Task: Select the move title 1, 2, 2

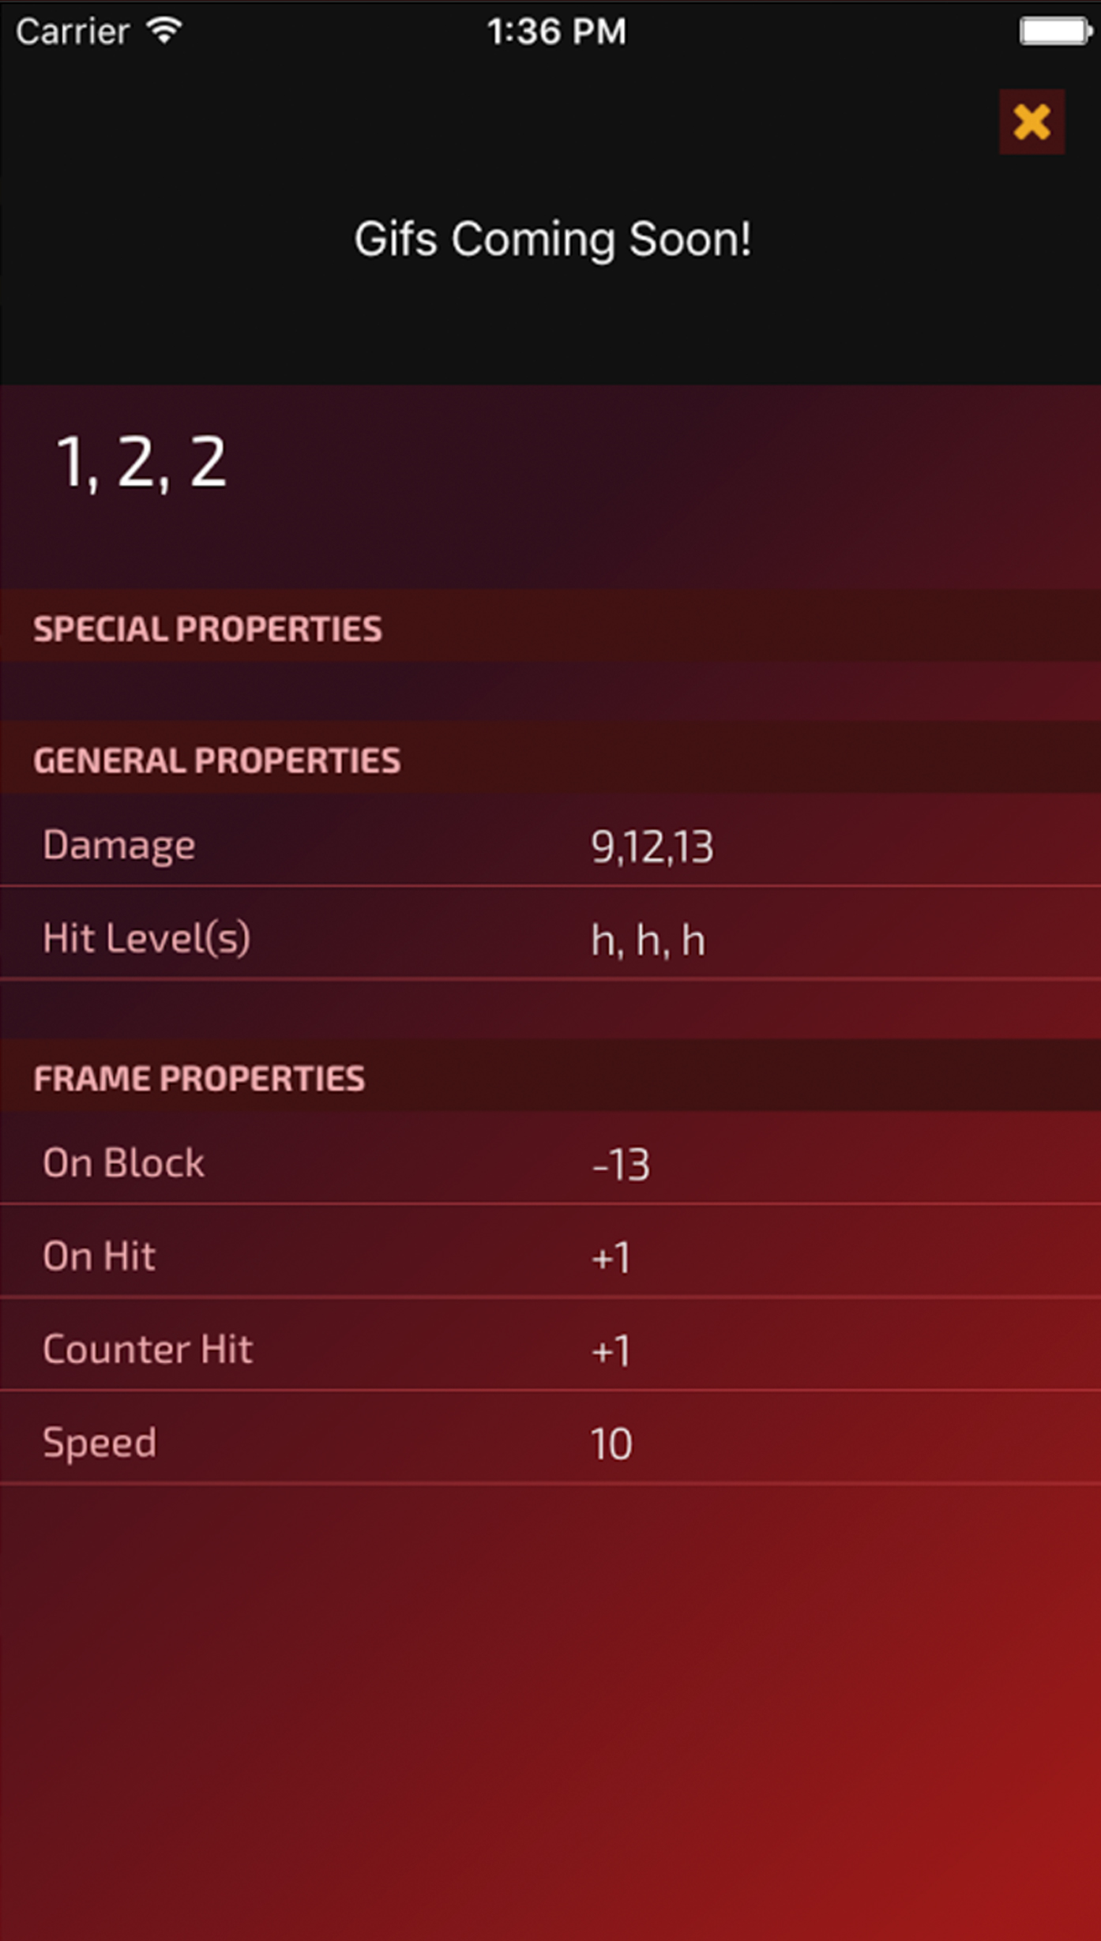Action: (141, 463)
